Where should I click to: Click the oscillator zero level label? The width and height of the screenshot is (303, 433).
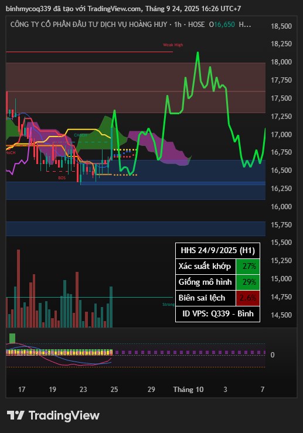click(x=273, y=355)
